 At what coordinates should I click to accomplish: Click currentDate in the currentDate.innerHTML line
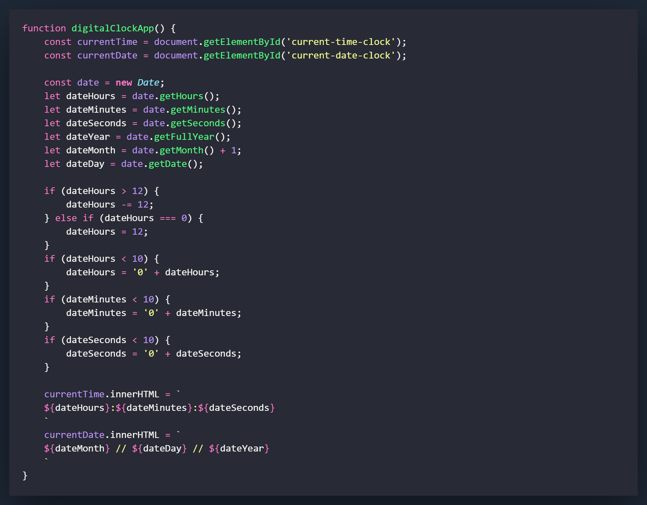pos(74,435)
